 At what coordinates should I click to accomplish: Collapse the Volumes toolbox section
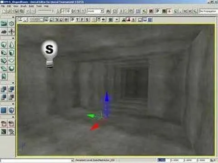point(13,104)
